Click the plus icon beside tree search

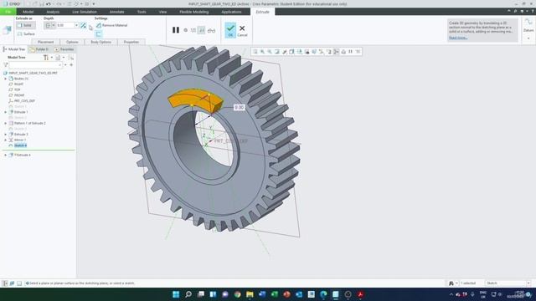[71, 65]
